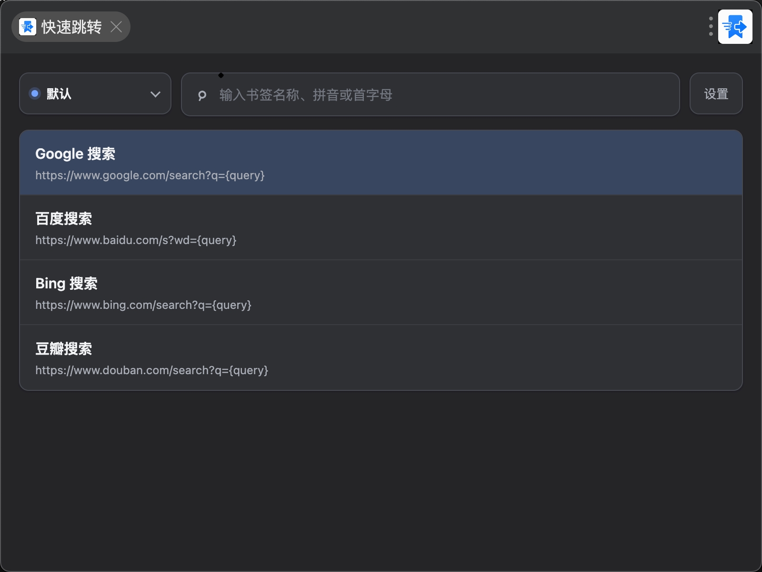This screenshot has width=762, height=572.
Task: Close the 快速跳转 tab with X
Action: (116, 27)
